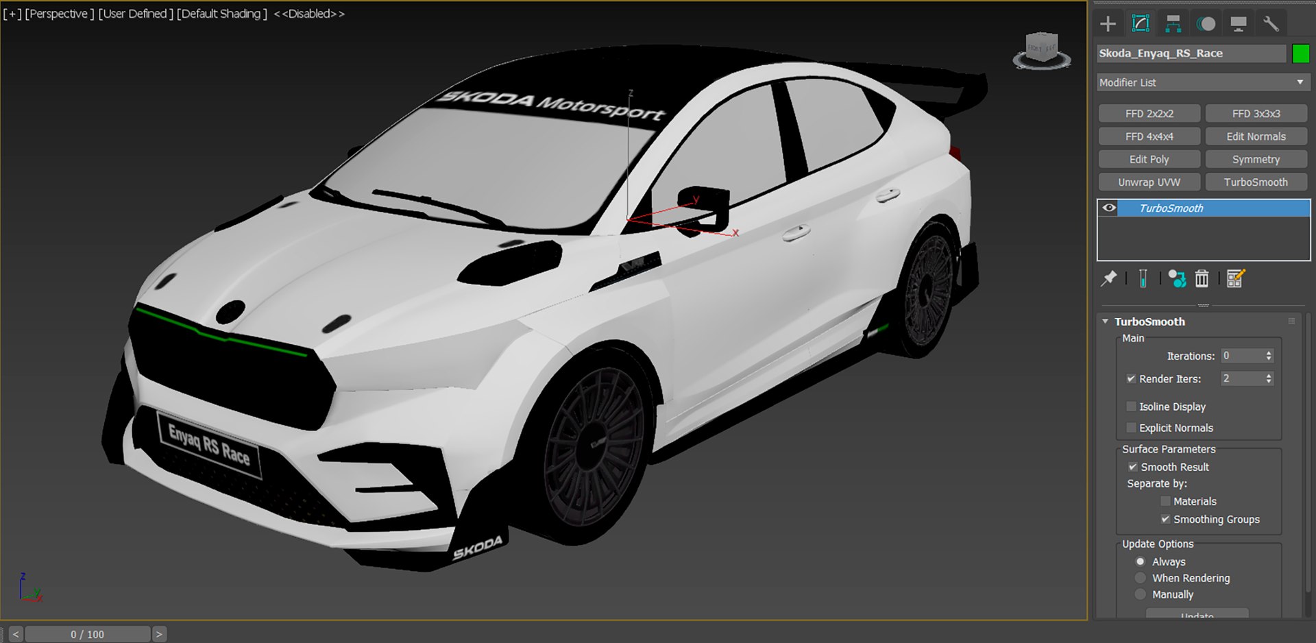Select When Rendering update option
Image resolution: width=1316 pixels, height=643 pixels.
(x=1141, y=578)
